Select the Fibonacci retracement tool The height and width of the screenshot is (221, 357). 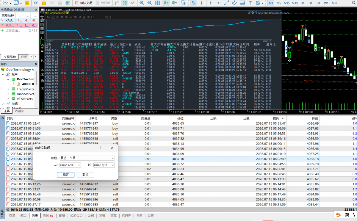(x=242, y=3)
